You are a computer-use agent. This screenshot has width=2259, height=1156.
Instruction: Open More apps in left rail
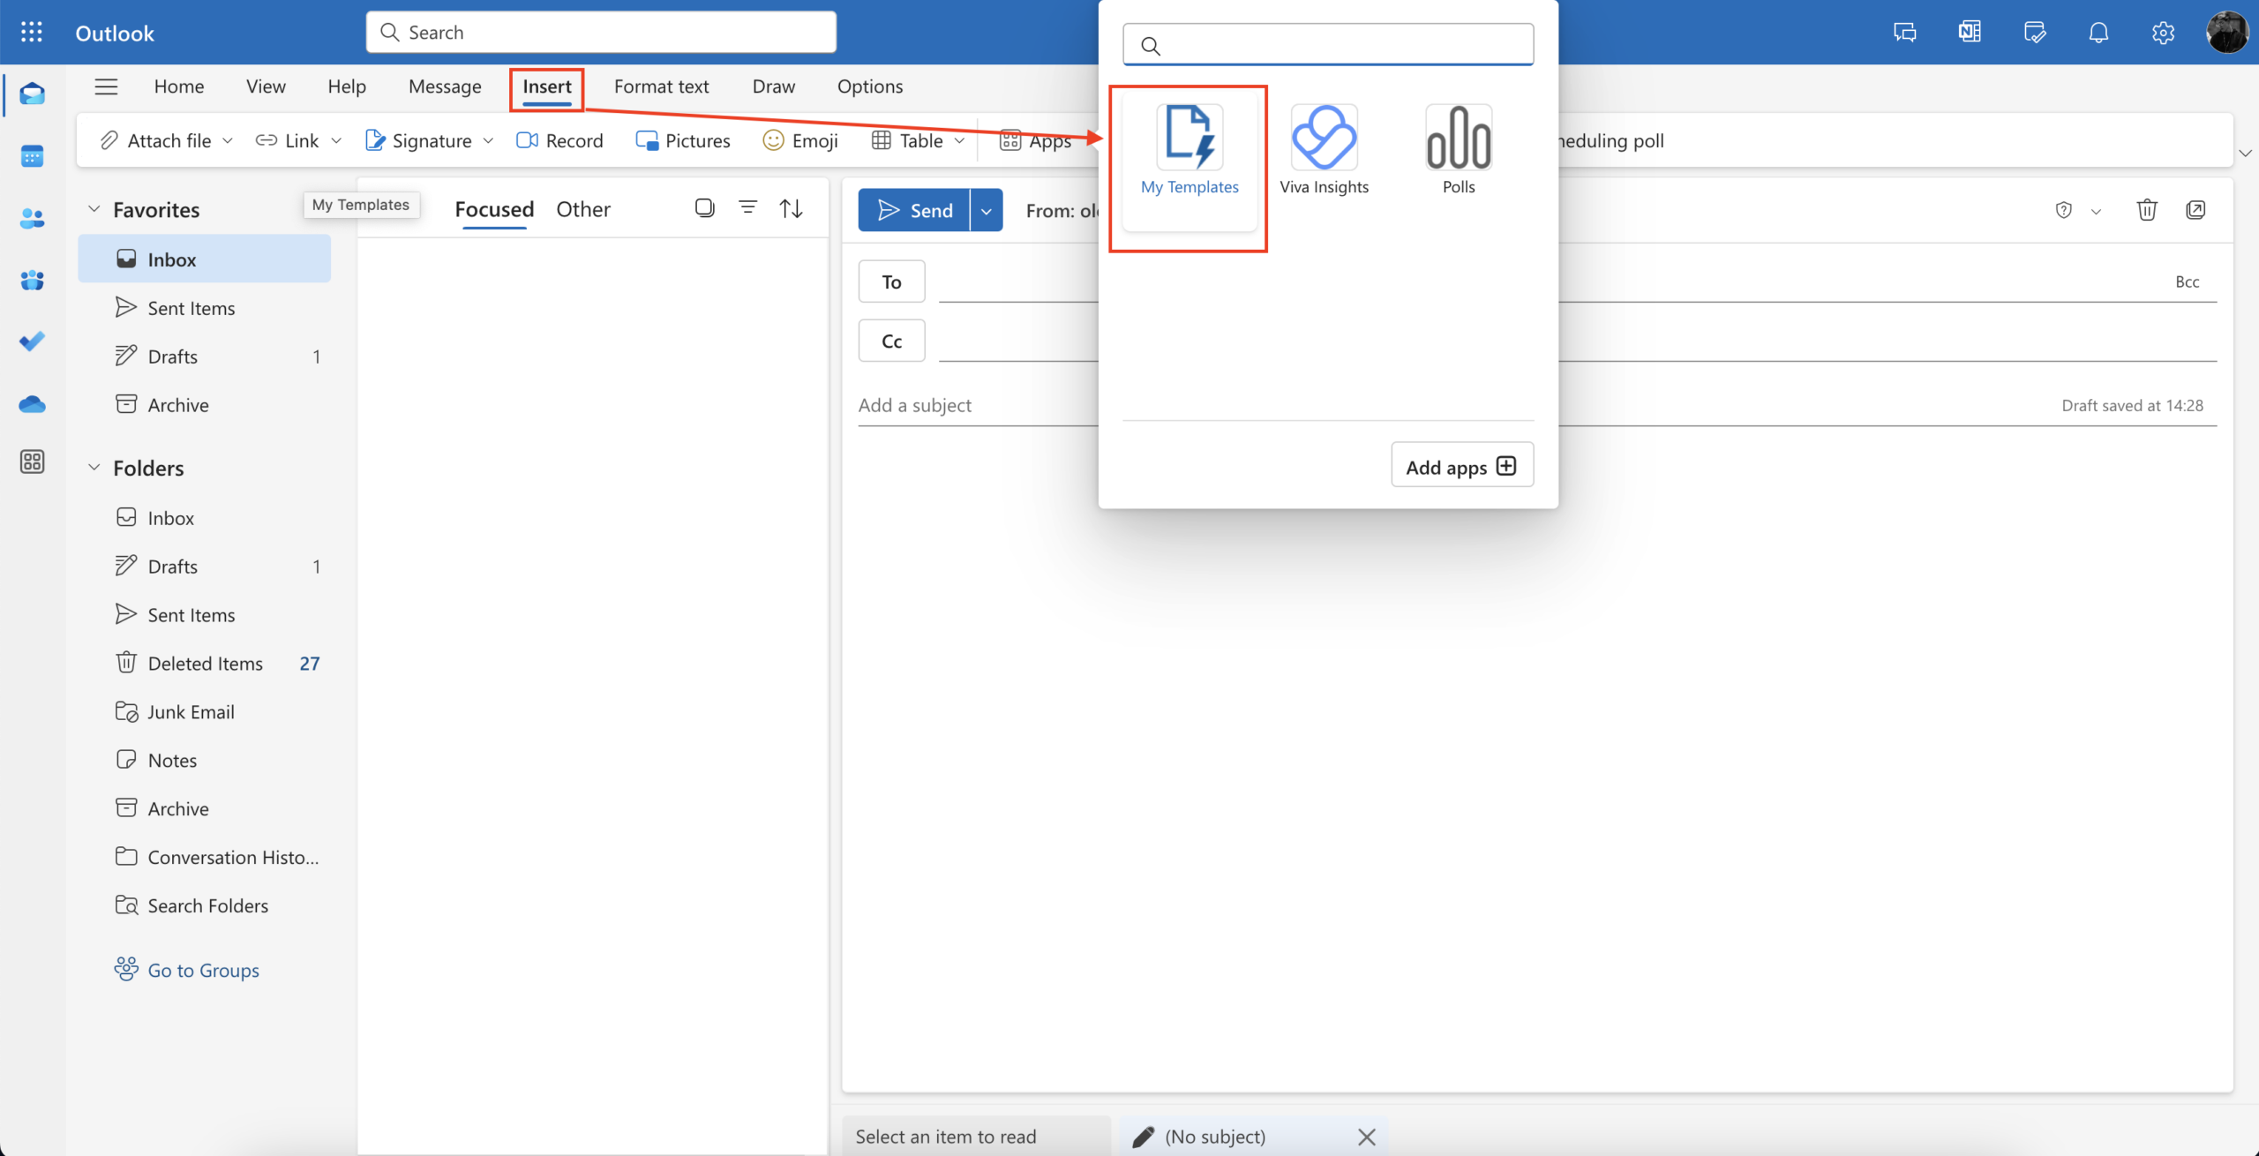[x=32, y=462]
